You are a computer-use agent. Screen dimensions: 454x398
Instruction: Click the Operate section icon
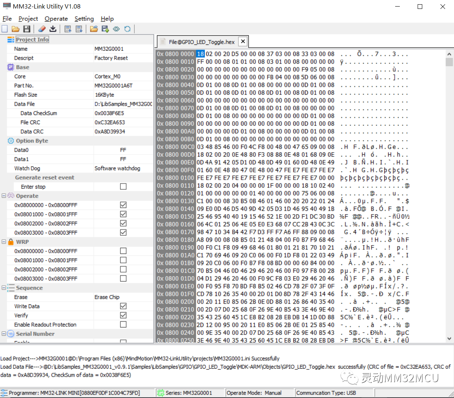(11, 196)
